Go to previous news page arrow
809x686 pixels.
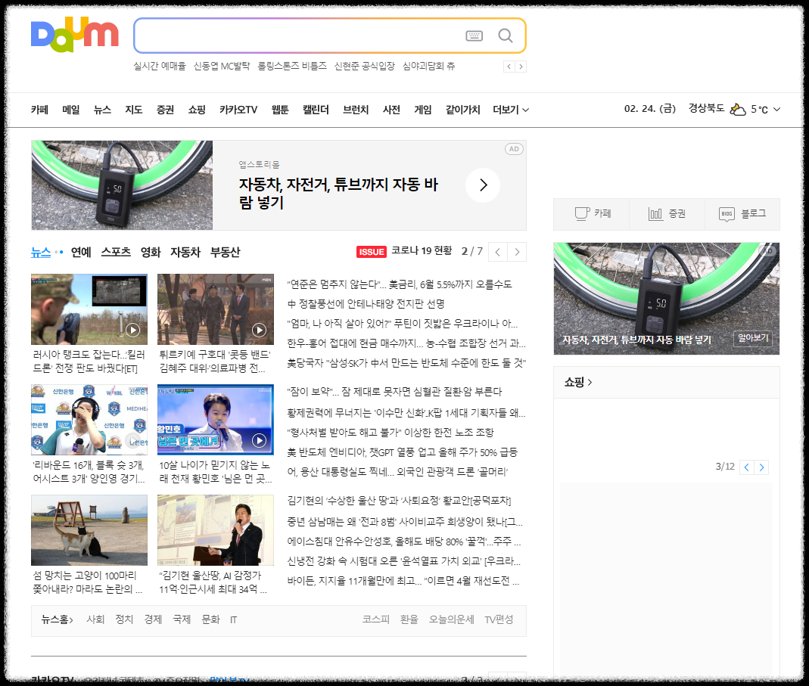click(x=497, y=252)
